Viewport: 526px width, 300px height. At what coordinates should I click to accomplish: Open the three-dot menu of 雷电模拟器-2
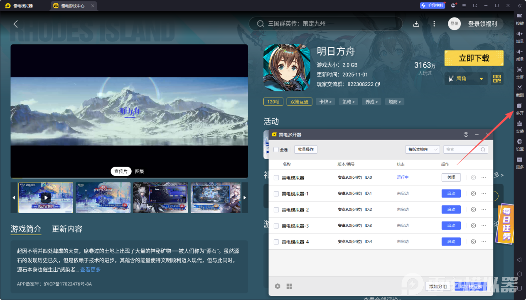coord(483,209)
